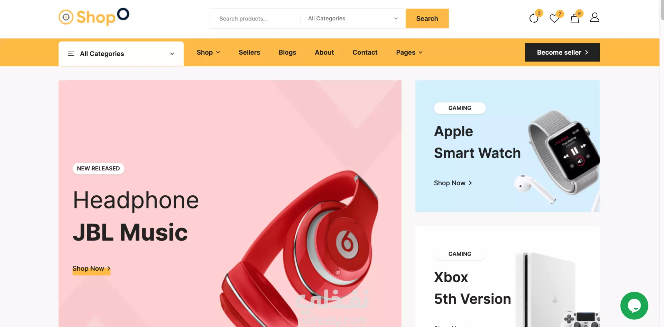
Task: Open the compare list icon
Action: [x=534, y=18]
